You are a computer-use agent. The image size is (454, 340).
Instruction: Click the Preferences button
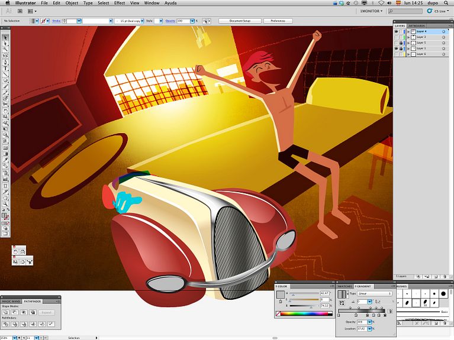tap(278, 21)
